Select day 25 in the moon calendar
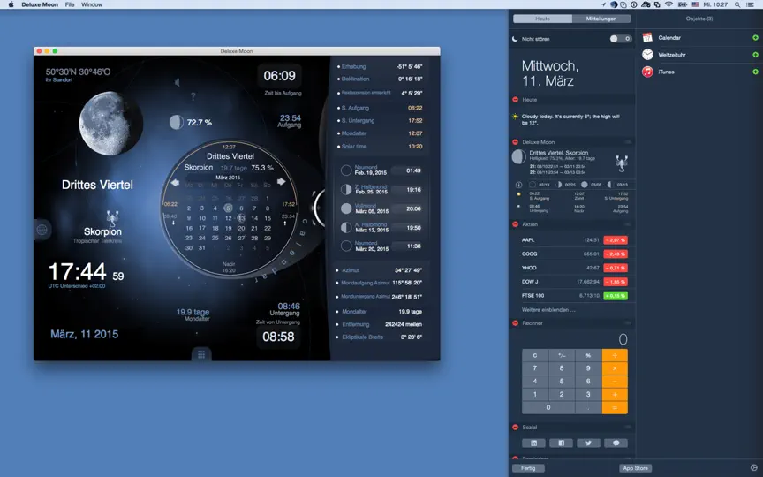The width and height of the screenshot is (763, 477). tap(215, 238)
